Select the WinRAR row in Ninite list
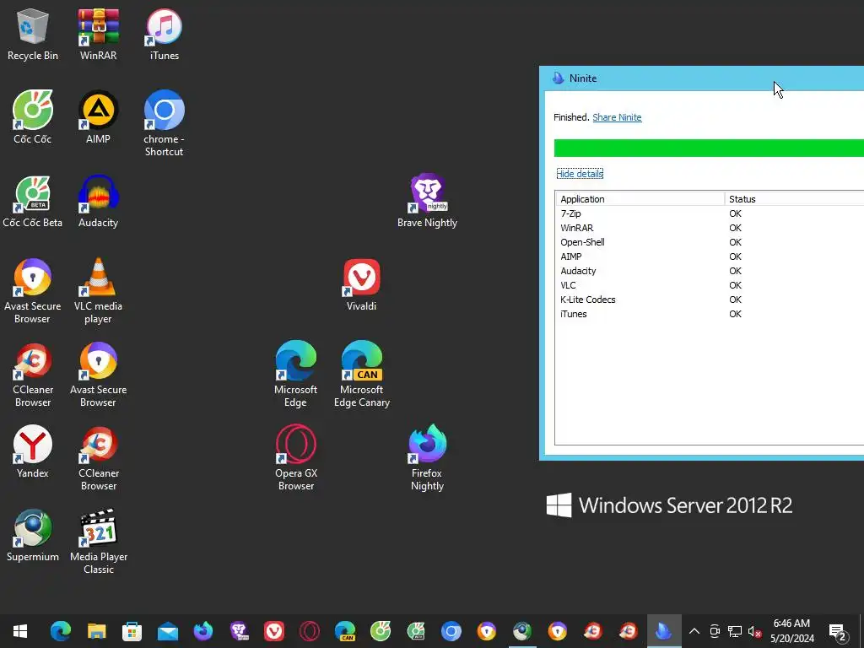 [709, 228]
